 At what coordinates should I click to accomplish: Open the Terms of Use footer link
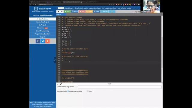(46, 103)
